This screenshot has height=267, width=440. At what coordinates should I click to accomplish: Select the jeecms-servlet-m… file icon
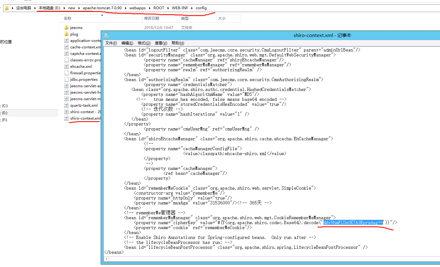tap(66, 99)
